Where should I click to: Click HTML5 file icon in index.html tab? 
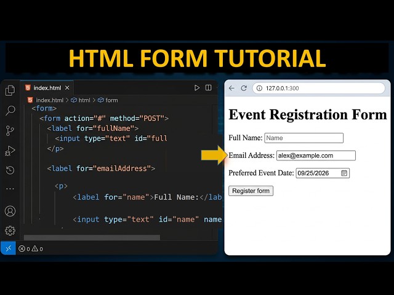[x=28, y=87]
